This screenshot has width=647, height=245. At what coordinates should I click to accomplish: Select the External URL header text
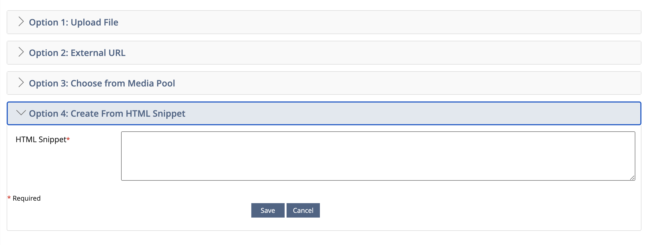coord(77,53)
